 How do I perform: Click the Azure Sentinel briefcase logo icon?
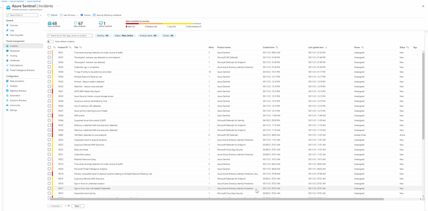(x=8, y=7)
